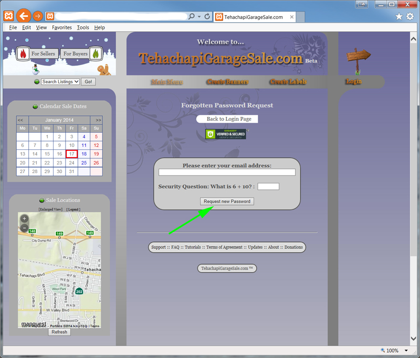420x358 pixels.
Task: Select Saturday January 18 on calendar
Action: tap(84, 154)
